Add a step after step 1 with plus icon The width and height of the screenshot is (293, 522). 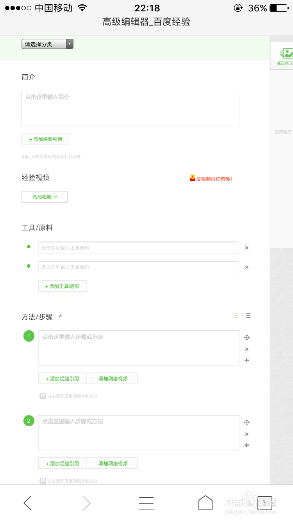click(x=247, y=360)
